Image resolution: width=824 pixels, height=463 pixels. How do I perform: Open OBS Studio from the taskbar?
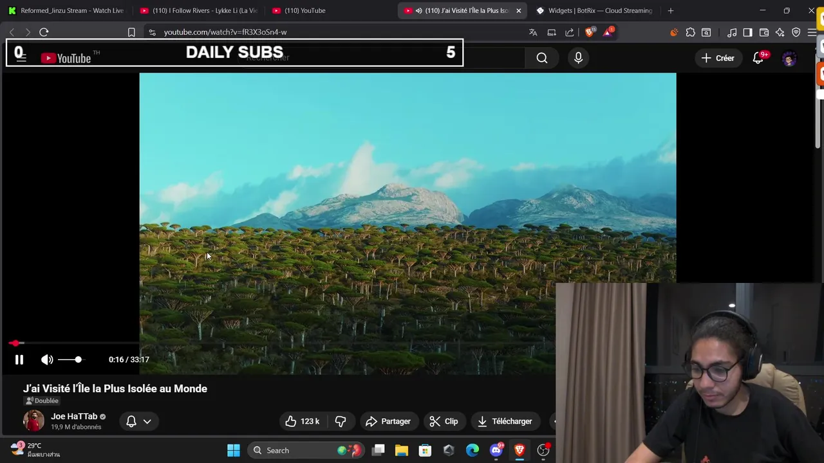pyautogui.click(x=543, y=450)
